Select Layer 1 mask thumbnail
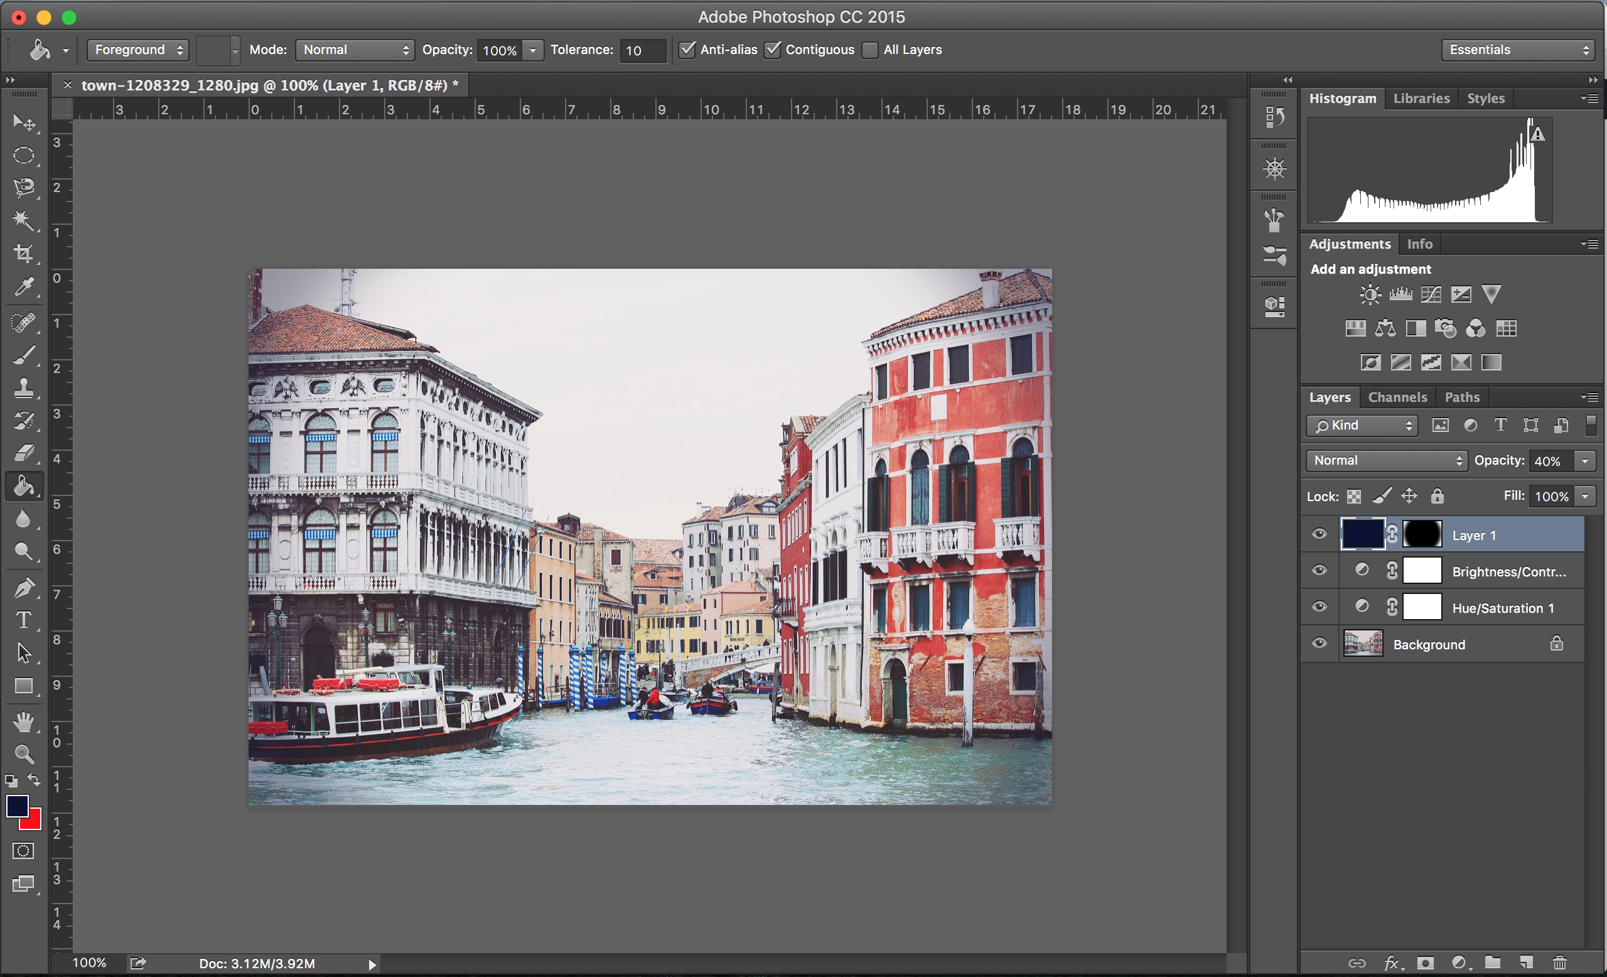 1422,534
